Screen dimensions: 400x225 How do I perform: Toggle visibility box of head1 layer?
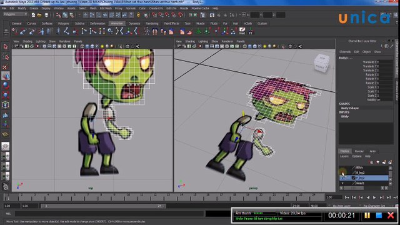[x=342, y=183]
